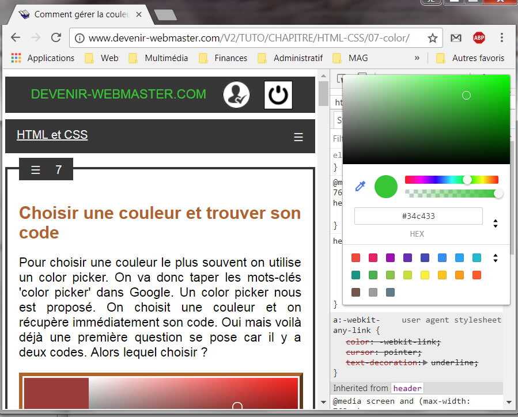Pick the teal palette swatch
The image size is (518, 417).
[356, 275]
